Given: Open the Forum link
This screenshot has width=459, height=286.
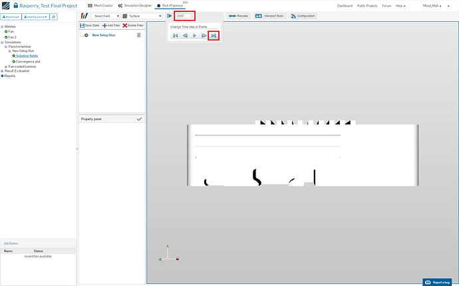Looking at the screenshot, I should click(386, 6).
